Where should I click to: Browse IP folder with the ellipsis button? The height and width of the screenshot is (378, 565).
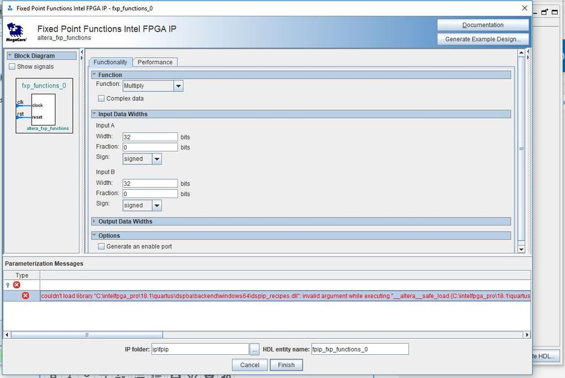tap(255, 349)
